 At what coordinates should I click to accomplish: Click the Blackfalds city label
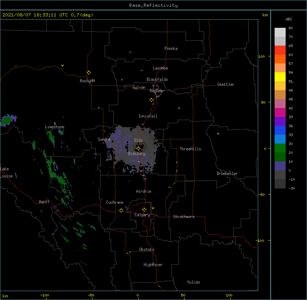157,79
